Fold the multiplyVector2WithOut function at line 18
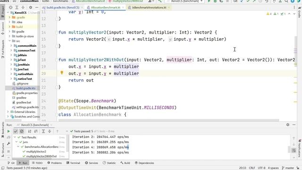302x170 pixels. click(57, 60)
